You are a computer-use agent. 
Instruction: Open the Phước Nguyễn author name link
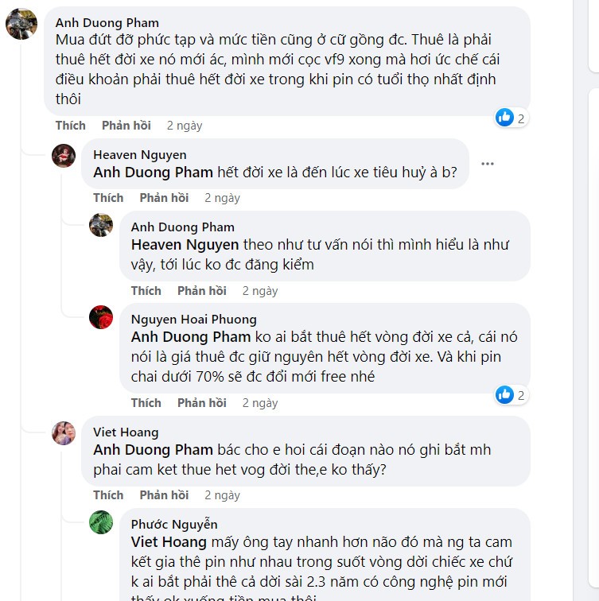pyautogui.click(x=174, y=524)
